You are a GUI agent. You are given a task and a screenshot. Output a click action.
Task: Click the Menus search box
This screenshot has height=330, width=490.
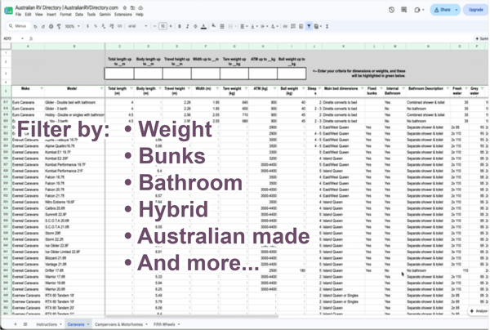tap(19, 26)
